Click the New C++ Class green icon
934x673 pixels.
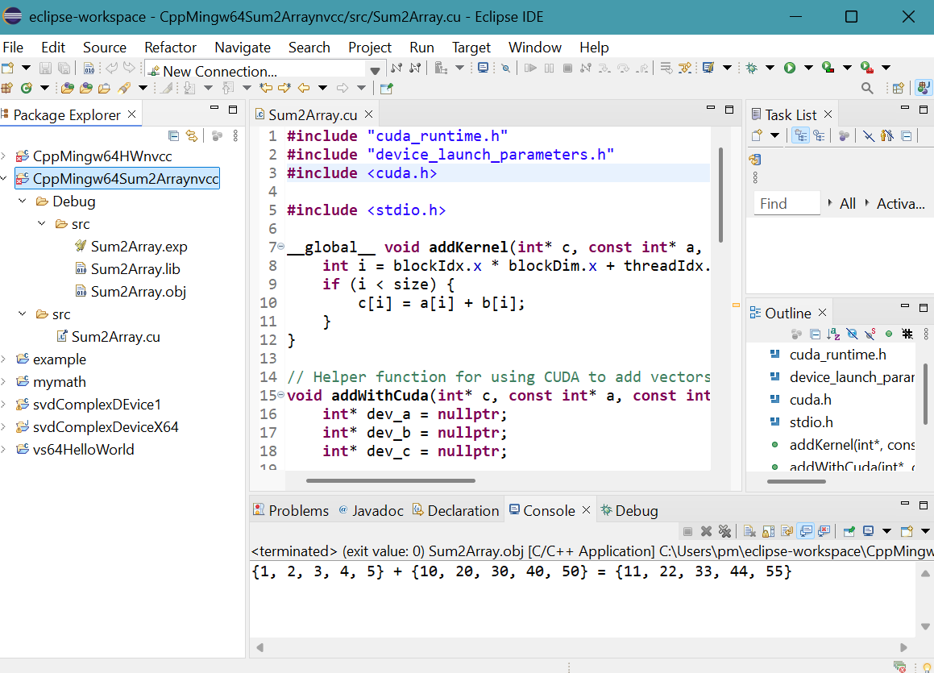click(27, 88)
